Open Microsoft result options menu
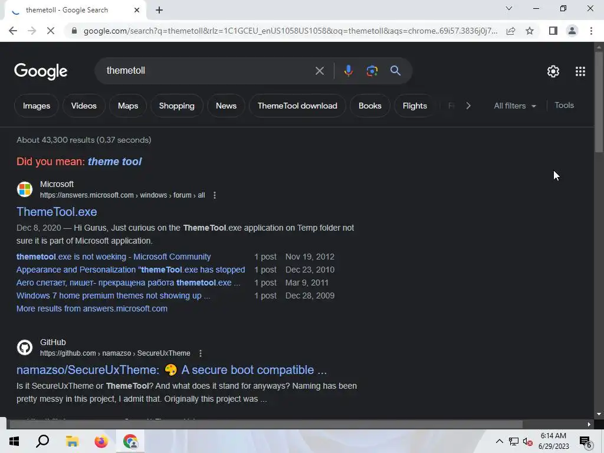Screen dimensions: 604x453 [215, 195]
